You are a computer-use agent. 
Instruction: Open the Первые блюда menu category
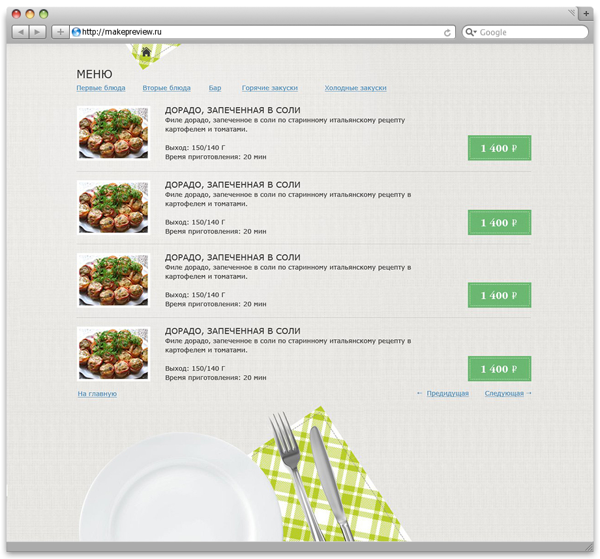(x=101, y=87)
